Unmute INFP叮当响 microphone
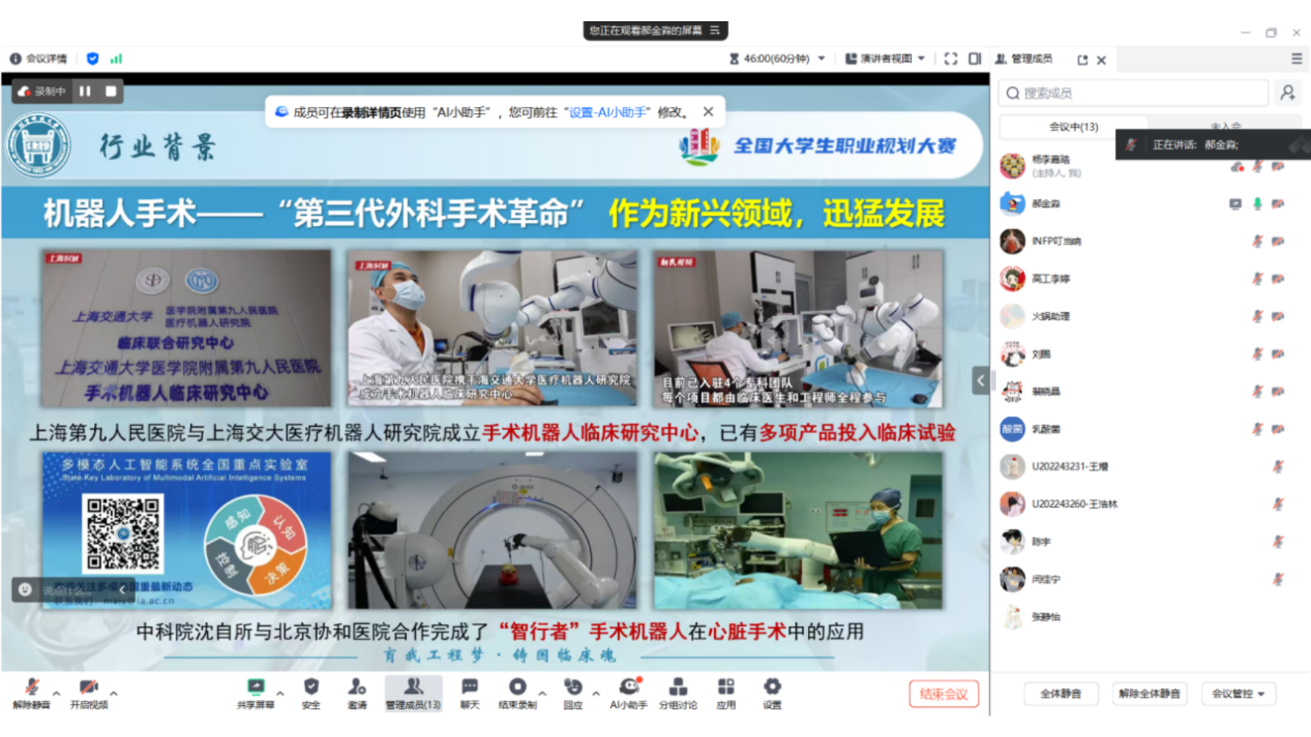Screen dimensions: 1311x737 tap(1257, 241)
